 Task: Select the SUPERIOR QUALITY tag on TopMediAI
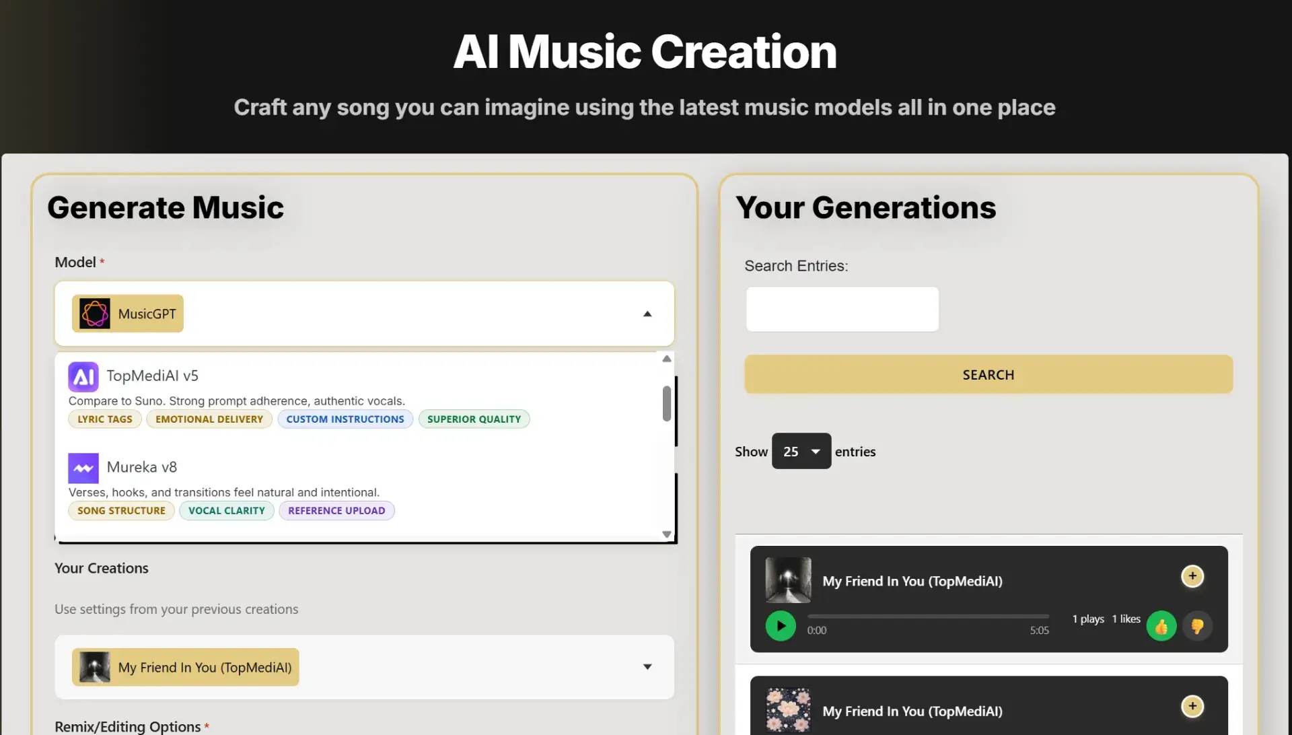coord(474,419)
